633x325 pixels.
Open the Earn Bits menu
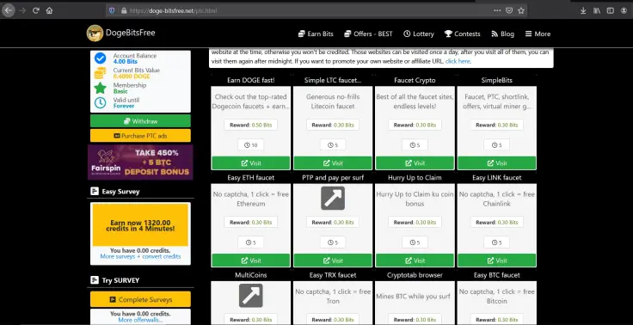[316, 34]
